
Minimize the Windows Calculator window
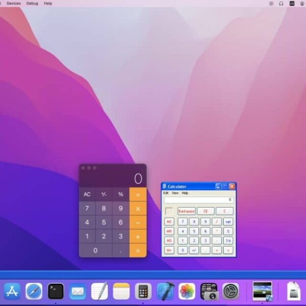[x=218, y=186]
